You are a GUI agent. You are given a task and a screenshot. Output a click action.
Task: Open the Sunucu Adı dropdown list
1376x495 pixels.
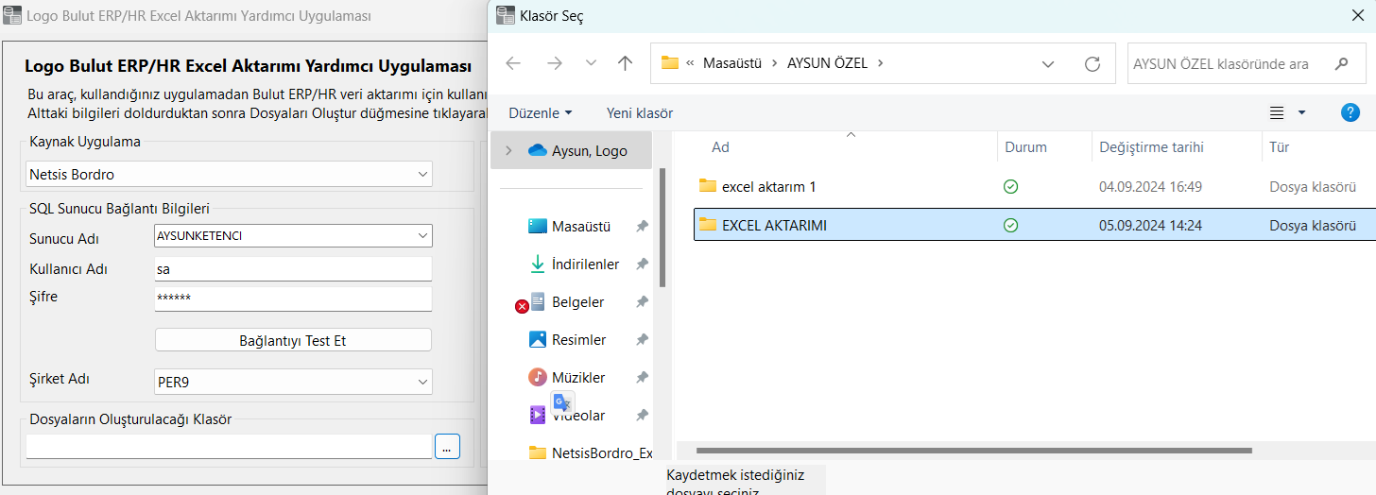coord(421,235)
